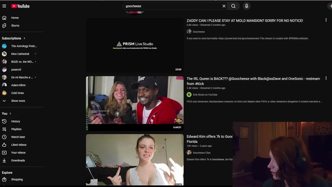
Task: Open the ZADDY CAN I PLEASE STAY video title
Action: pos(245,21)
